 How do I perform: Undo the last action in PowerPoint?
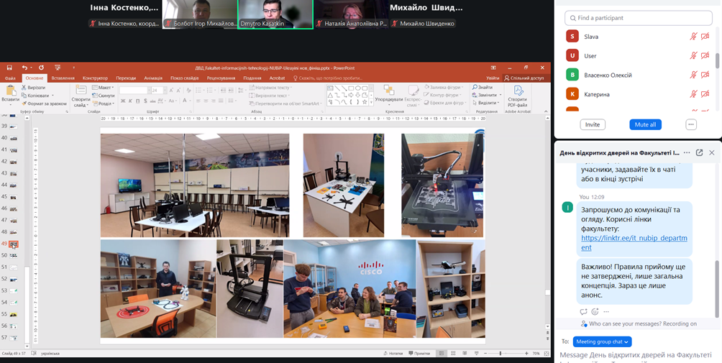[24, 68]
